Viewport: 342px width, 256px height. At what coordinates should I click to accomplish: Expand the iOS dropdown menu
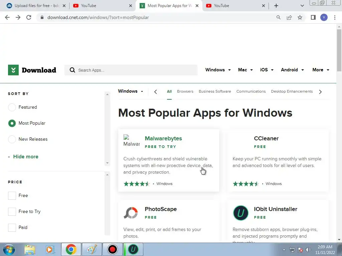(x=267, y=70)
